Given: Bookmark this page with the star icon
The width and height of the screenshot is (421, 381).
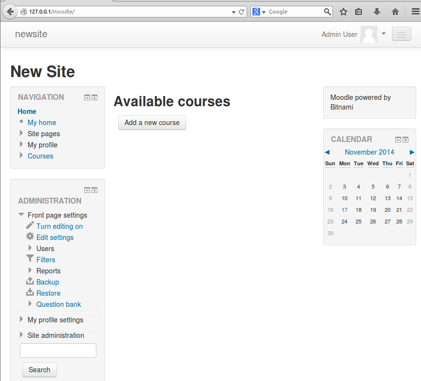Looking at the screenshot, I should coord(343,12).
